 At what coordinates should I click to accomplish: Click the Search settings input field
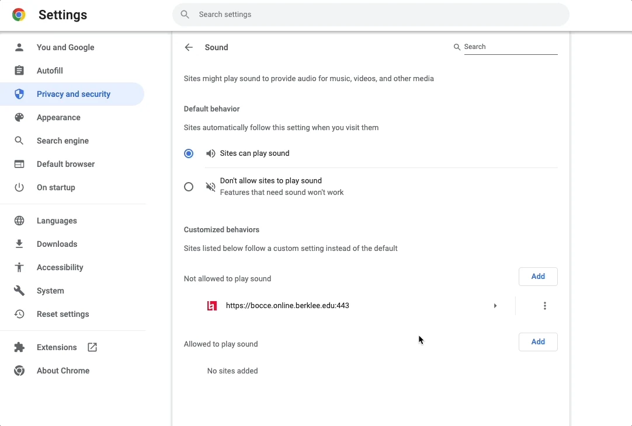[371, 15]
